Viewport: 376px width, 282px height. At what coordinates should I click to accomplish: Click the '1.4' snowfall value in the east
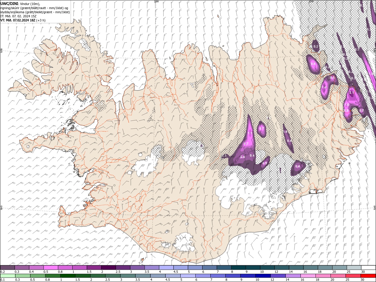coord(324,88)
